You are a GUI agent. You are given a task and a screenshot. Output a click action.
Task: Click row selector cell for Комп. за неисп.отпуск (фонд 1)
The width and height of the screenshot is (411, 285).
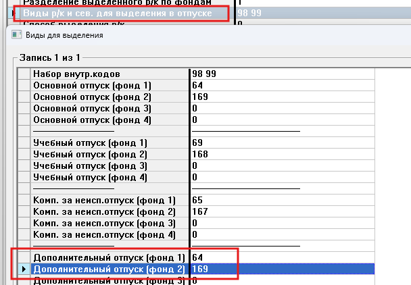(24, 201)
